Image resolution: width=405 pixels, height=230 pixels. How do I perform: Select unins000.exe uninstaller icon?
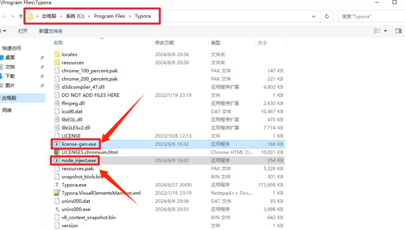pyautogui.click(x=57, y=209)
